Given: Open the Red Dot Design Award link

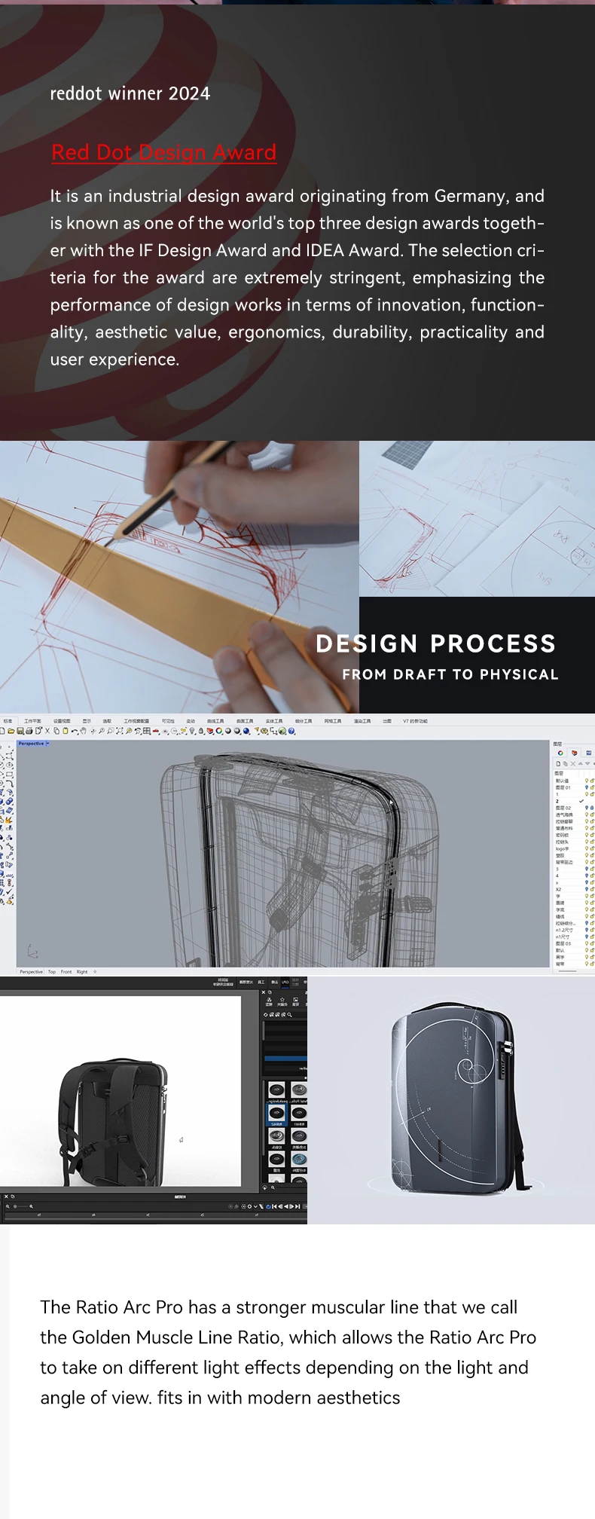Looking at the screenshot, I should tap(163, 152).
